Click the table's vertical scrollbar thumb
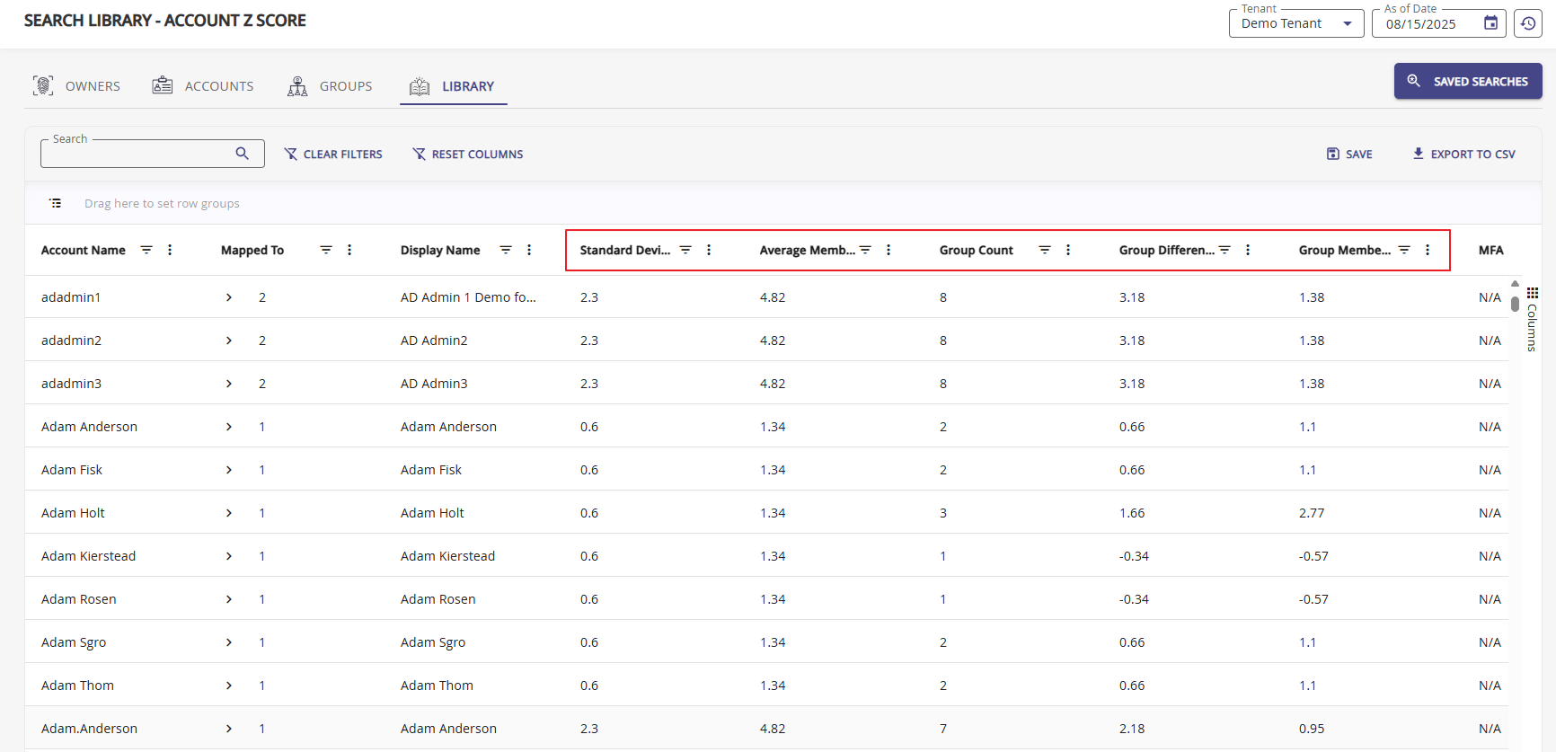 tap(1515, 304)
